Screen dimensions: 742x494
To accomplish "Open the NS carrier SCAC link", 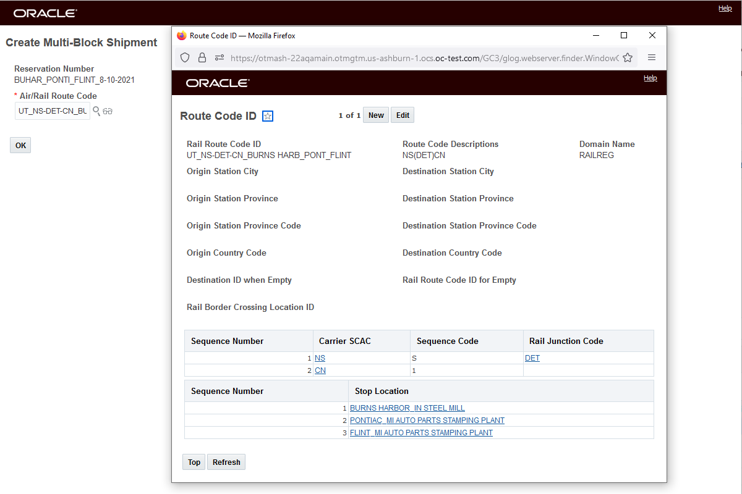I will coord(320,358).
